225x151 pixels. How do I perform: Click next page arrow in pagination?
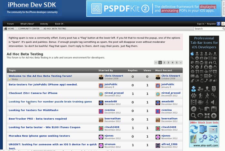click(181, 63)
